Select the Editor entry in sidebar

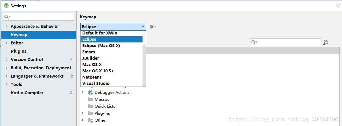pos(17,43)
